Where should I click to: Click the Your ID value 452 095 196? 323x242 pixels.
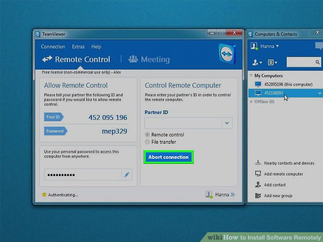108,117
